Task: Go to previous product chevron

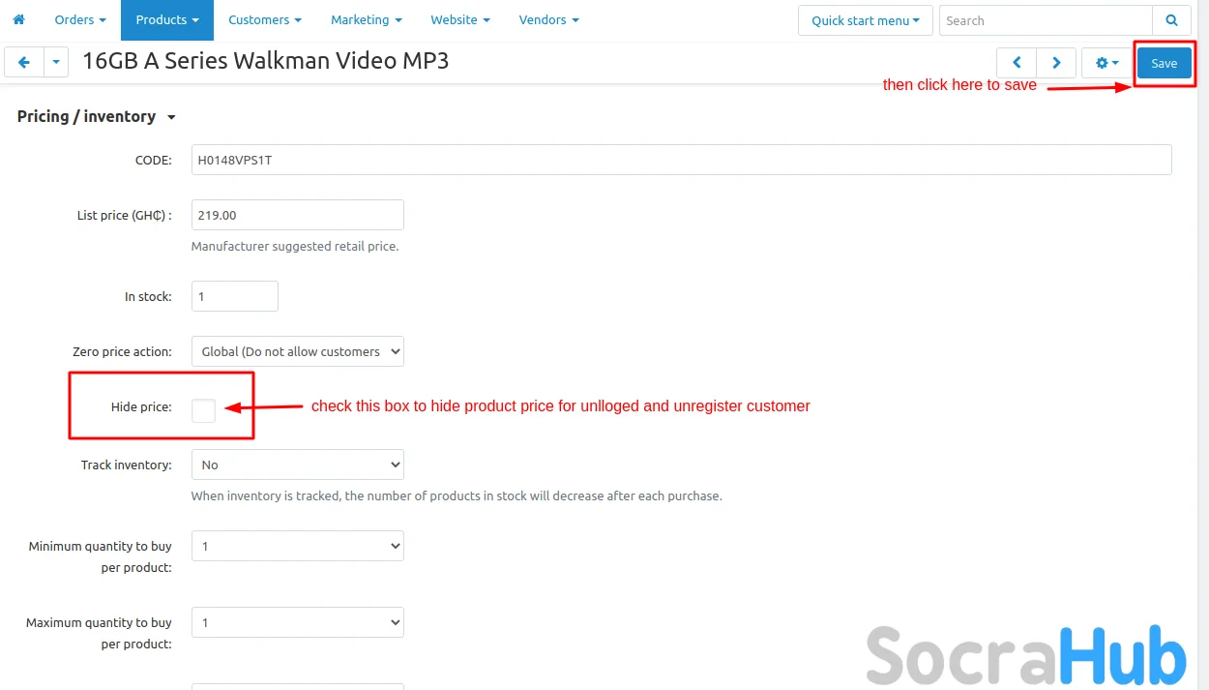Action: coord(1017,63)
